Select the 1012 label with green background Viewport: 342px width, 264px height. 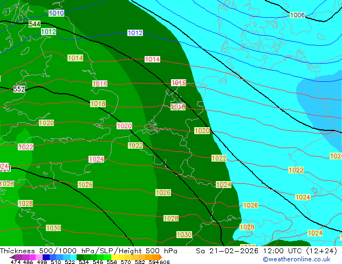[49, 32]
